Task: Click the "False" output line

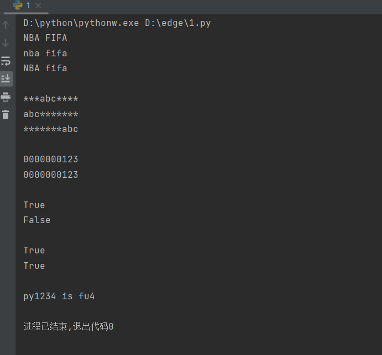Action: [x=37, y=220]
